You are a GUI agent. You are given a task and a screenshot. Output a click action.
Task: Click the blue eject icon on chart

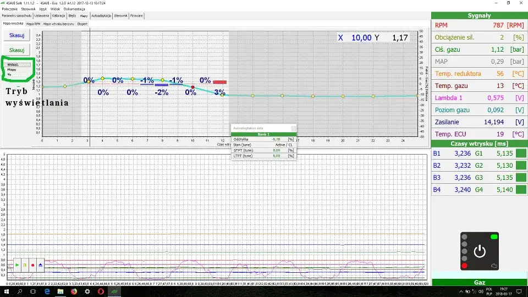click(40, 265)
